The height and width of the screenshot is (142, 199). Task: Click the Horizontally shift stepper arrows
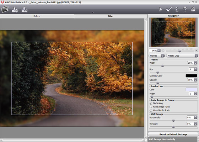[195, 117]
